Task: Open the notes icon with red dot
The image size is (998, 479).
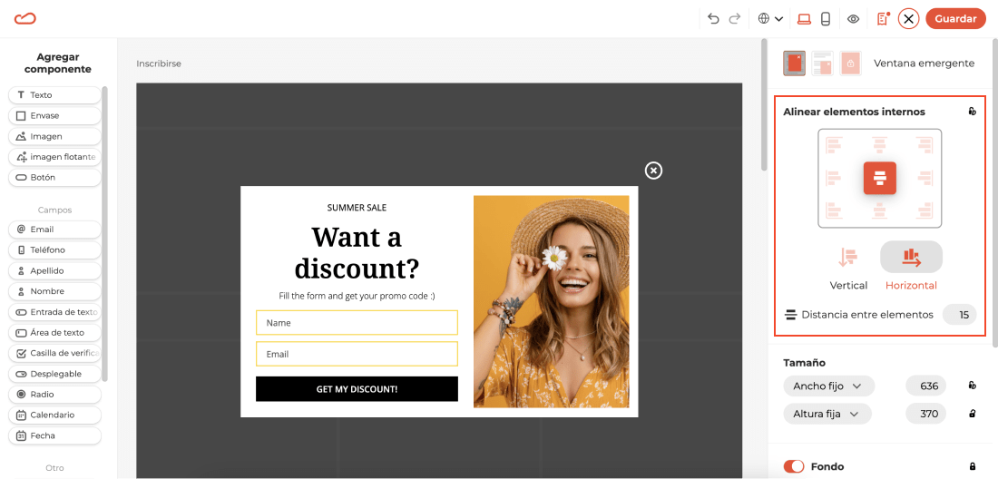Action: point(883,18)
